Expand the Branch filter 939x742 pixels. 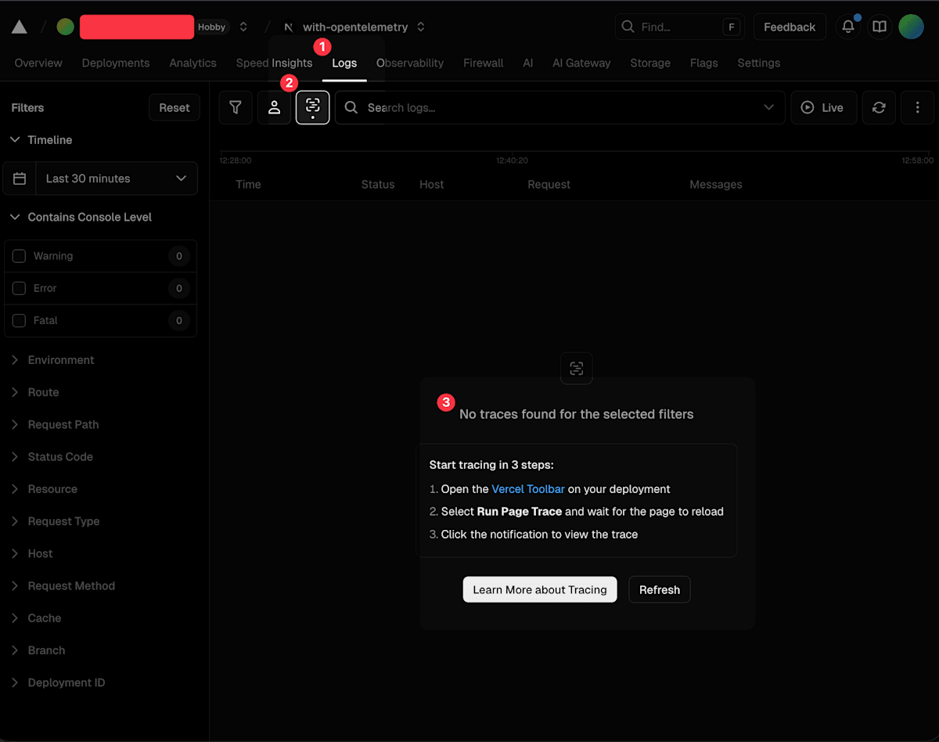(x=38, y=650)
